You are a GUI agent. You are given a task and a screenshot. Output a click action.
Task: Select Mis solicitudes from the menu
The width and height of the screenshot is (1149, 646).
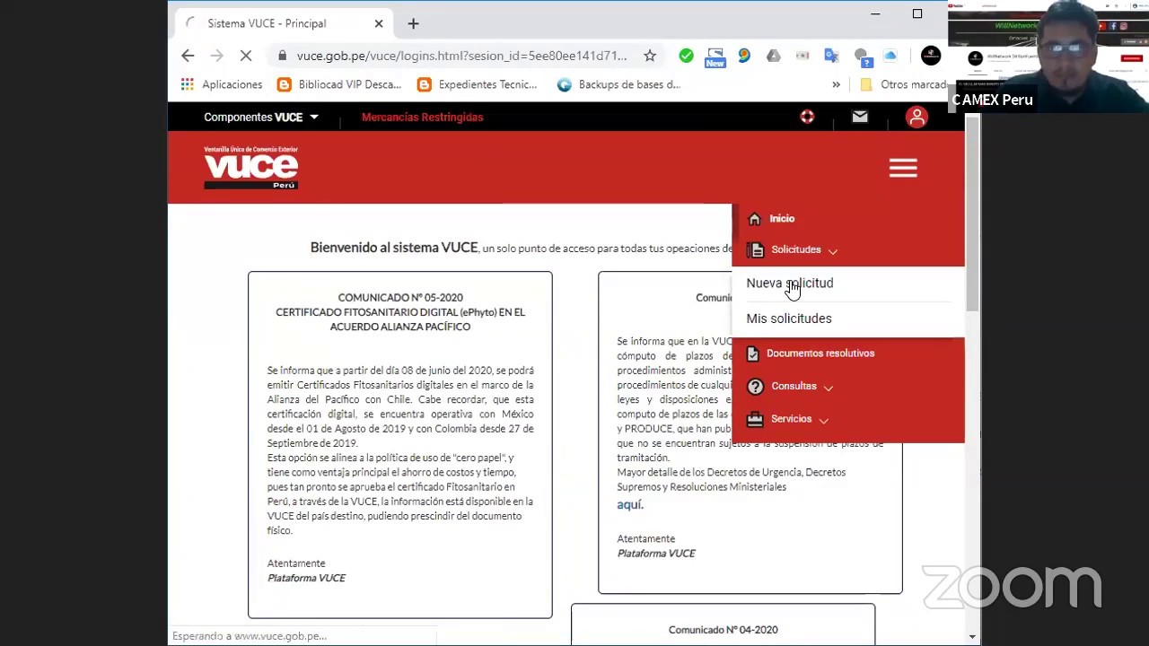[789, 319]
